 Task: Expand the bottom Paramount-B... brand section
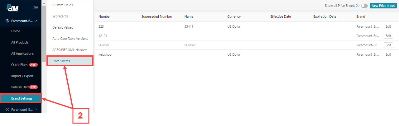36,110
